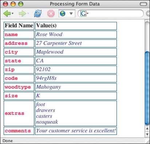Click the scrollbar down arrow
This screenshot has width=150, height=144.
[x=147, y=134]
